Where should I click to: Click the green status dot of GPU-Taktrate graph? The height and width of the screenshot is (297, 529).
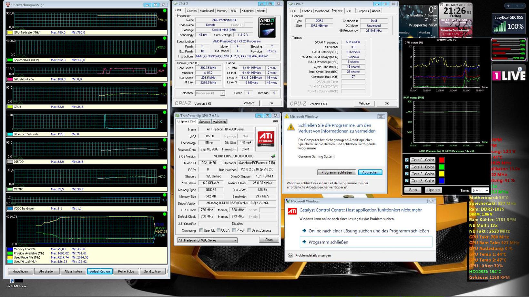[x=165, y=11]
